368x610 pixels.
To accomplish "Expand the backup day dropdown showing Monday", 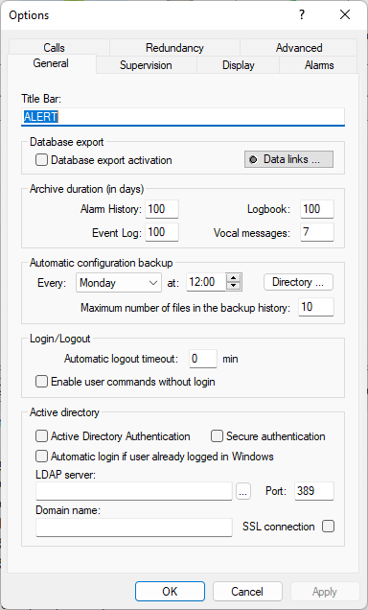I will 119,283.
